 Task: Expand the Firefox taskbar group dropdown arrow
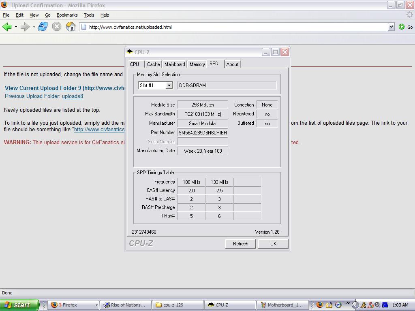click(96, 305)
